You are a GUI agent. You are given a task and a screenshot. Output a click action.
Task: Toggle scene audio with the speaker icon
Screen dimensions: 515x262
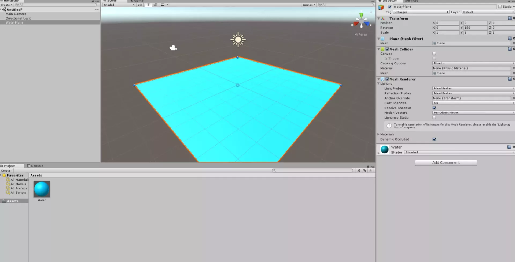(x=155, y=5)
